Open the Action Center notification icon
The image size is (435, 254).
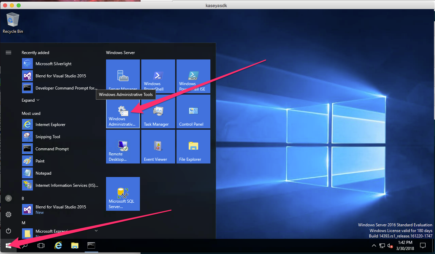point(423,246)
